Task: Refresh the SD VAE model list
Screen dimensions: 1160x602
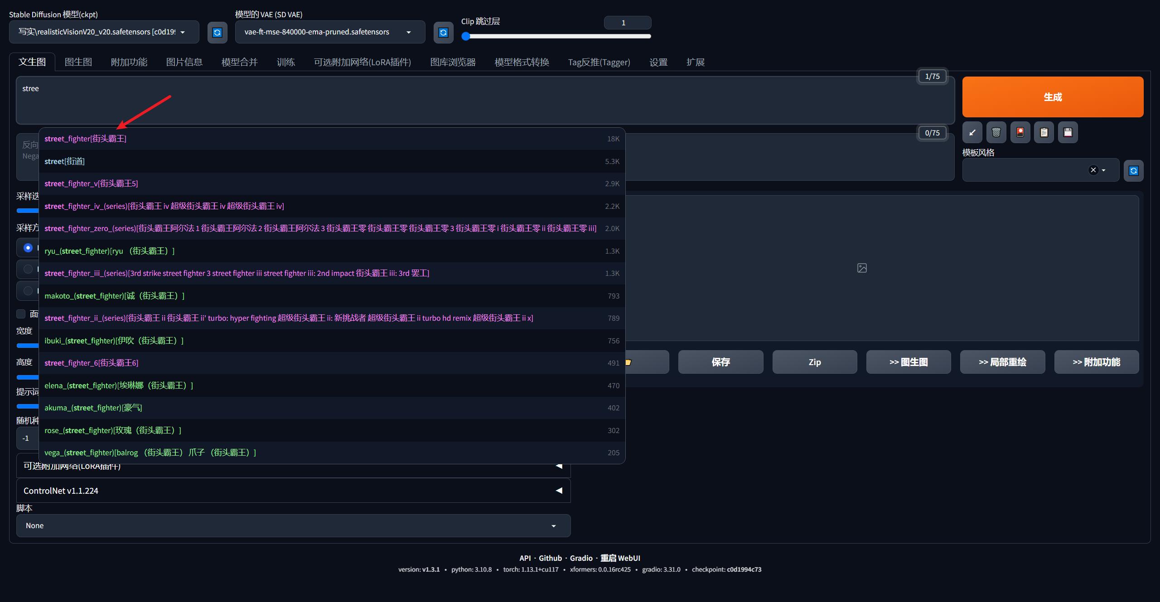Action: [x=443, y=32]
